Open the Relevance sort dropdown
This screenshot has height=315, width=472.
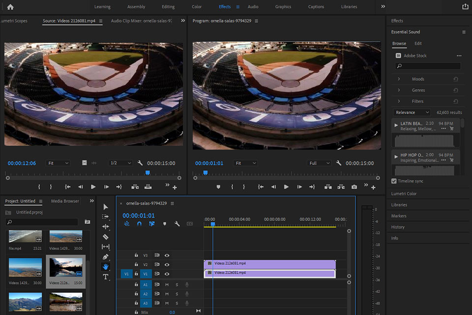tap(412, 112)
